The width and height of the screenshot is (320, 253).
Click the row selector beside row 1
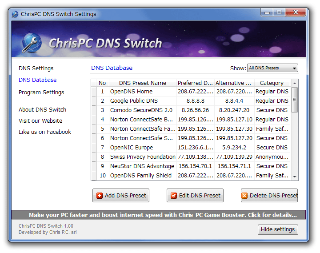click(94, 92)
